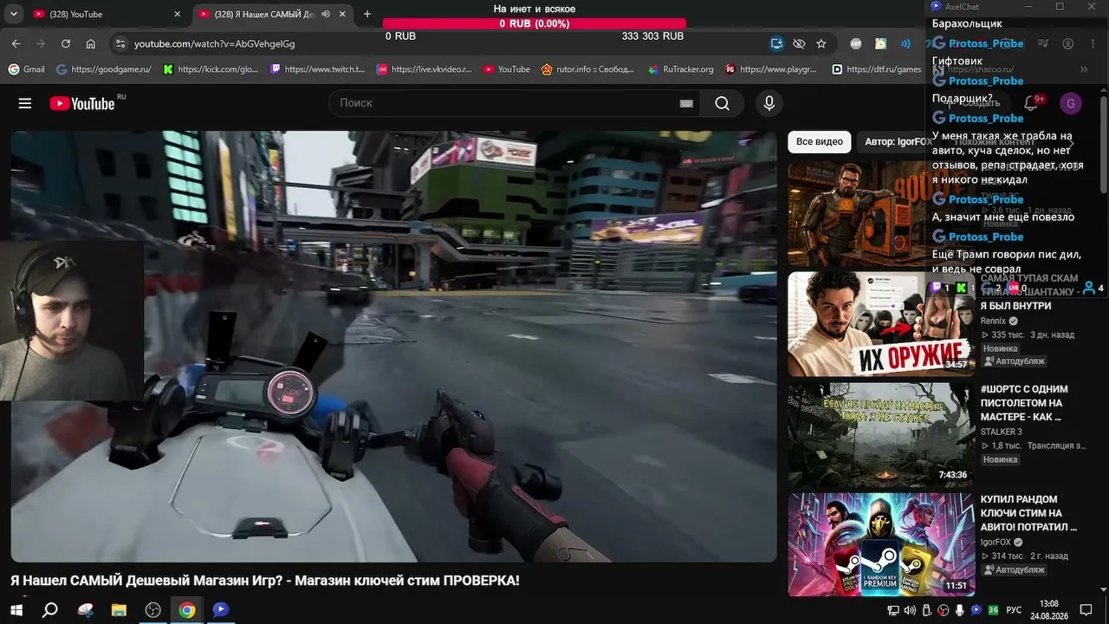Viewport: 1109px width, 624px height.
Task: Open the YouTube guide hamburger menu
Action: tap(25, 103)
